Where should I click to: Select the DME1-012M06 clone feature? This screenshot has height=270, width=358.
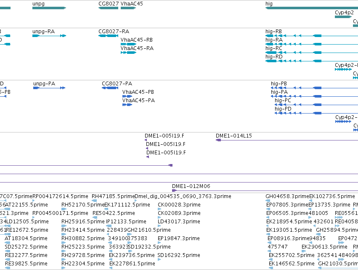pyautogui.click(x=265, y=191)
